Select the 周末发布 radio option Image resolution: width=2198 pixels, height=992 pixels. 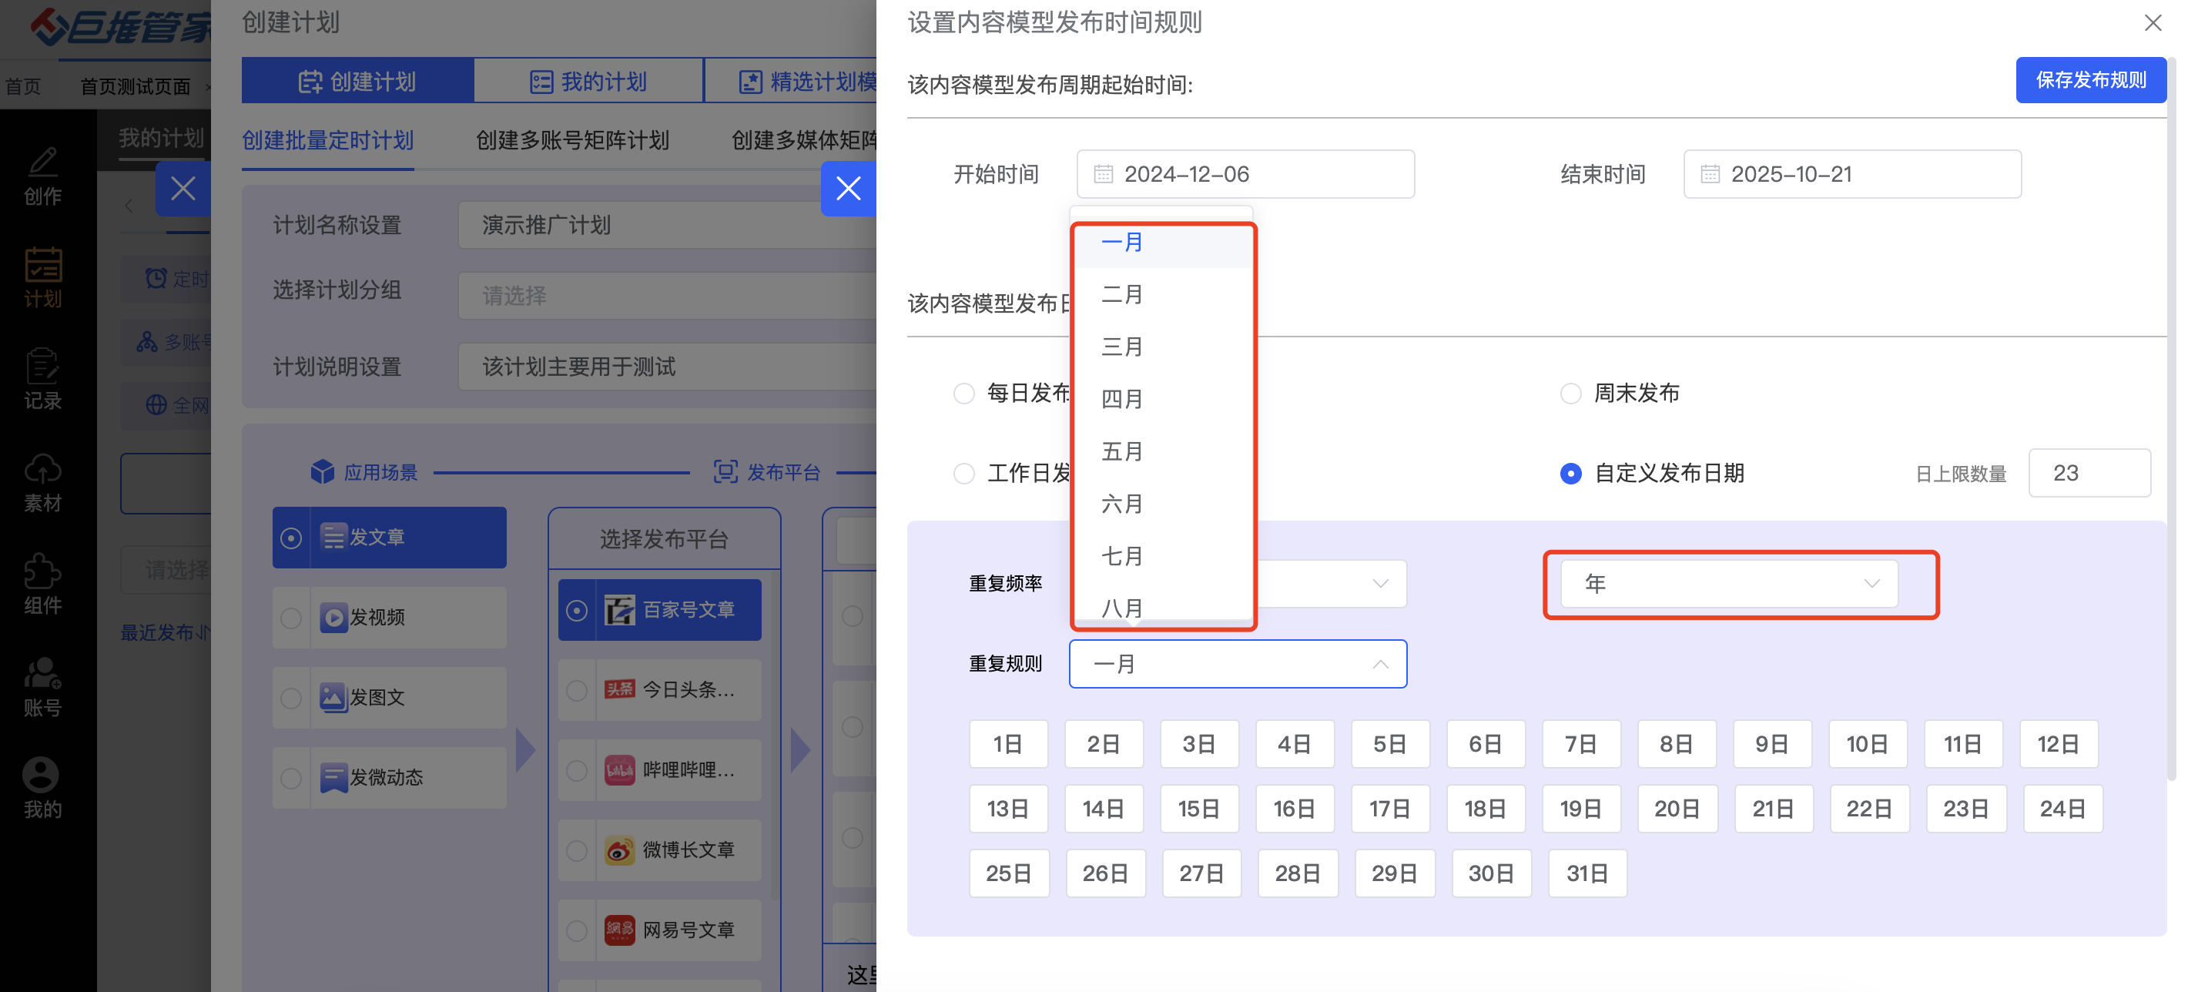(x=1570, y=394)
